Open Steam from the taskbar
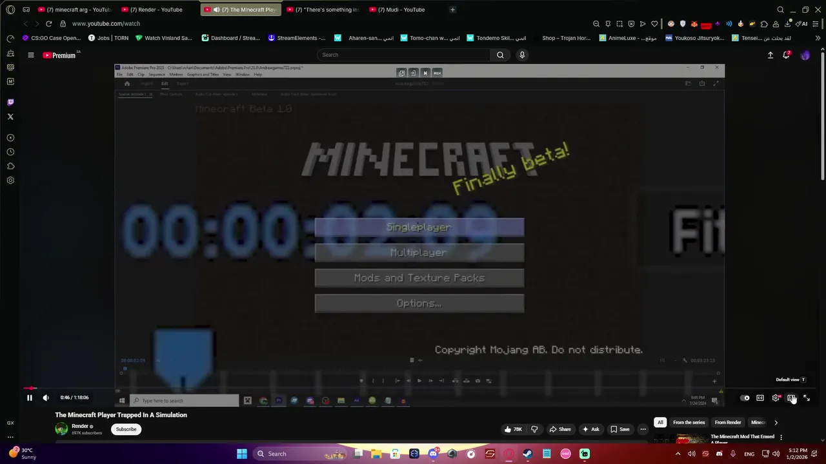This screenshot has height=464, width=826. tap(528, 454)
